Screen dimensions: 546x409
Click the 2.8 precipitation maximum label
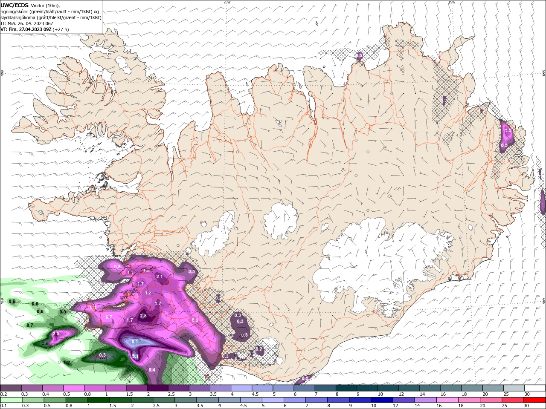point(143,316)
